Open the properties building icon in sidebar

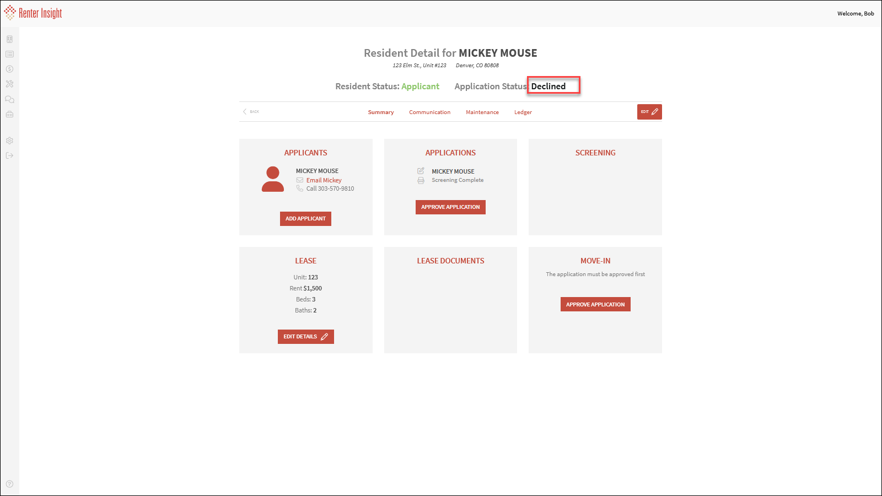coord(9,39)
